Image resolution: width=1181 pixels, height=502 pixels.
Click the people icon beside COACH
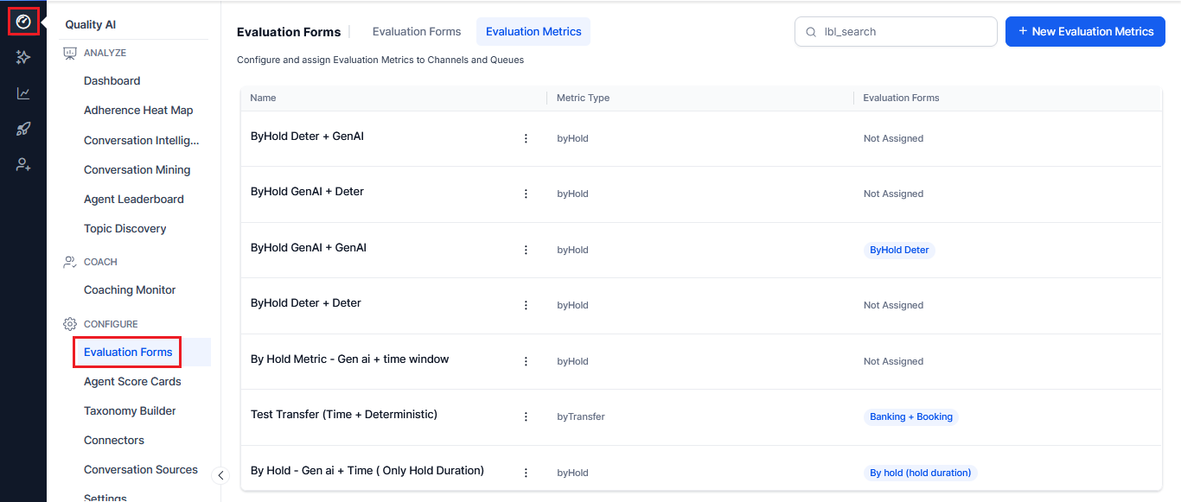coord(70,261)
